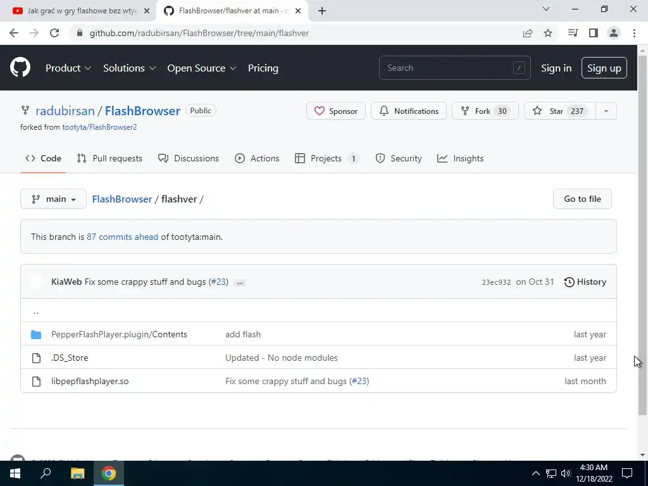Open the media control icon in toolbar
The image size is (648, 486).
tap(573, 33)
